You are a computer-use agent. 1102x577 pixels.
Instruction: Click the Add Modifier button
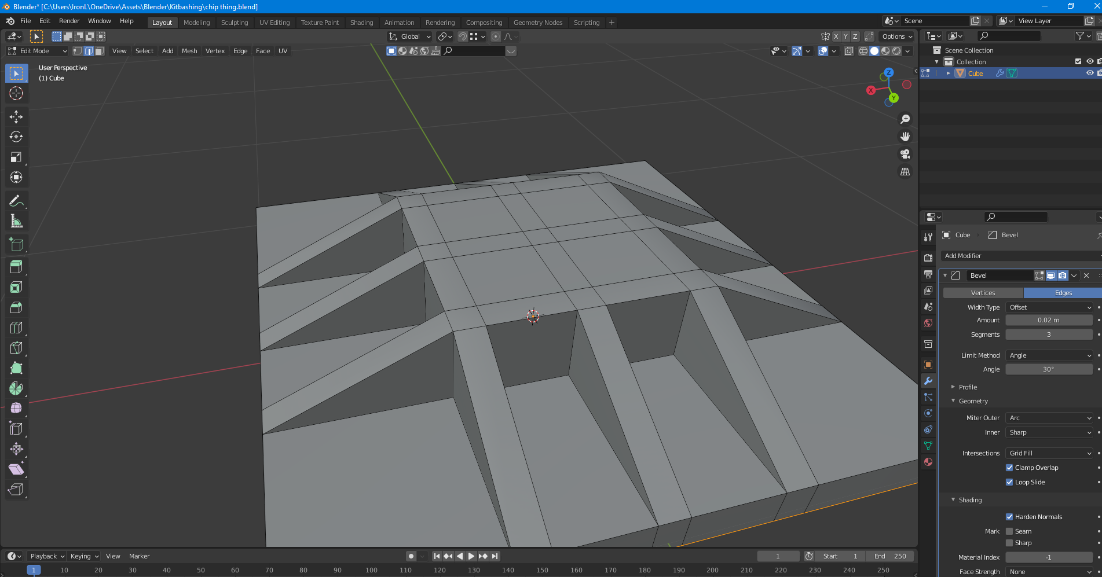pyautogui.click(x=1022, y=256)
